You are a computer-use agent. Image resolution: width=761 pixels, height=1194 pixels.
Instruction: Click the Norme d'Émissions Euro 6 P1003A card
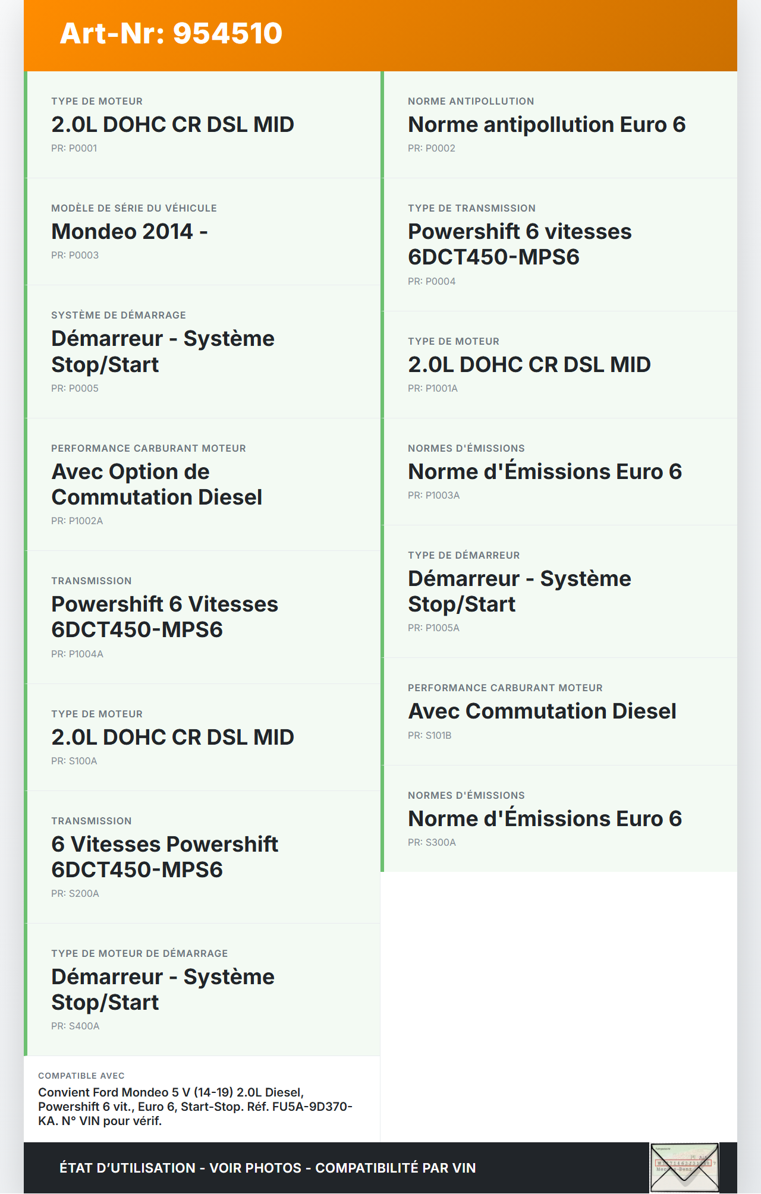pyautogui.click(x=559, y=471)
